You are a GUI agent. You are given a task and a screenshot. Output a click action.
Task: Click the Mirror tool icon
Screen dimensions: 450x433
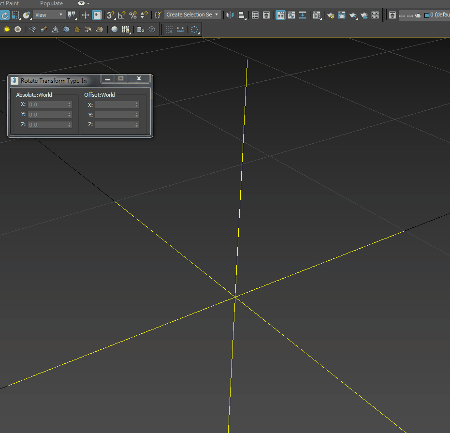[230, 15]
